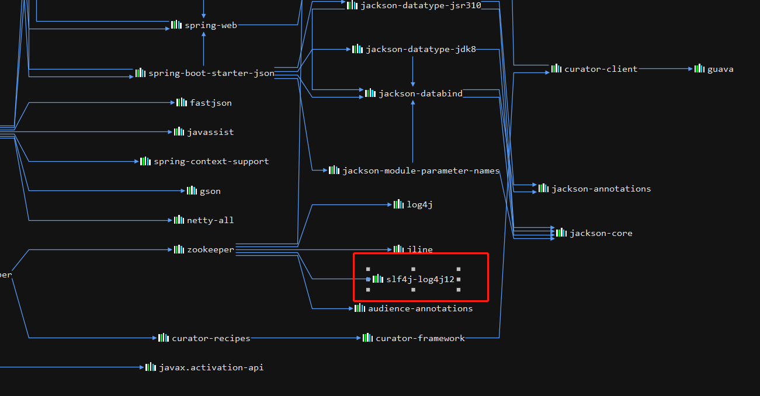760x396 pixels.
Task: Click the spring-boot-starter-json label
Action: point(211,73)
